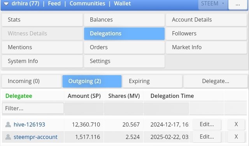Show the Balances section
Screen dimensions: 249x146
[x=124, y=20]
